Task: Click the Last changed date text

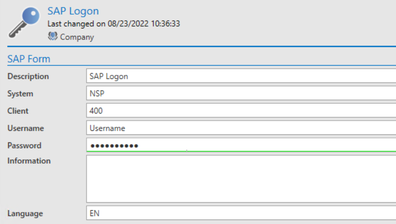Action: pos(114,24)
